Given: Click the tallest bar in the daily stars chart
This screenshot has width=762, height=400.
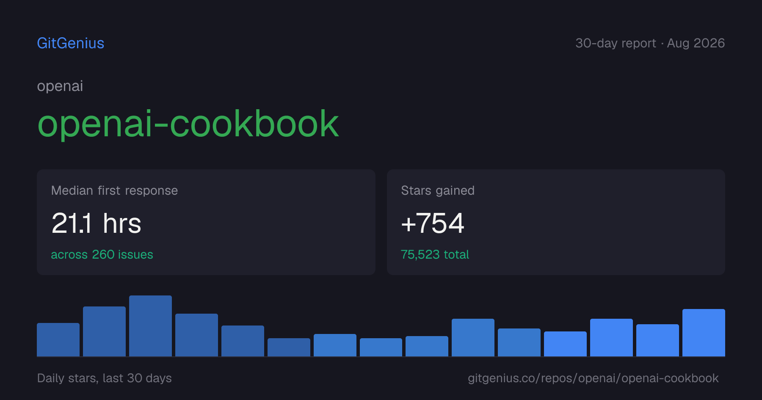Looking at the screenshot, I should click(150, 326).
